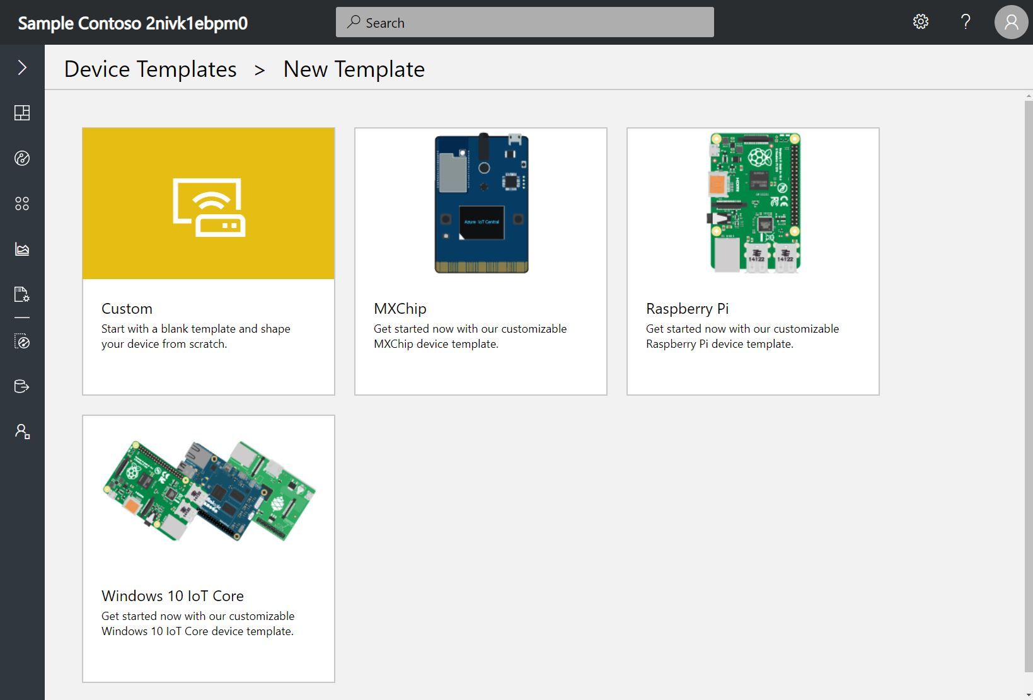Open the Help menu question mark

[x=965, y=21]
